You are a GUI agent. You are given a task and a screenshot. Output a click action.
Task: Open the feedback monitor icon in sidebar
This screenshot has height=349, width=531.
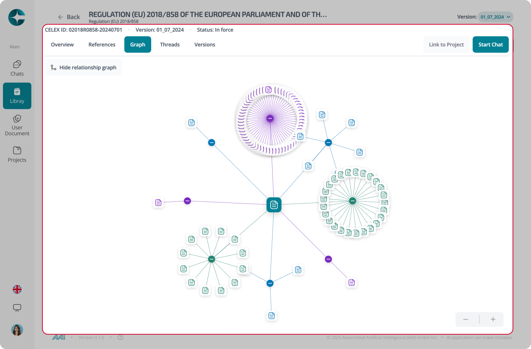click(17, 308)
